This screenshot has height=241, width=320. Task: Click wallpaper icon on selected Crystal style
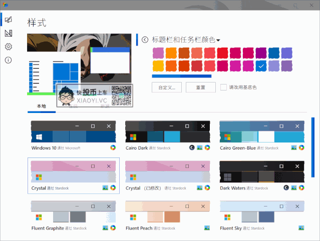pos(105,187)
